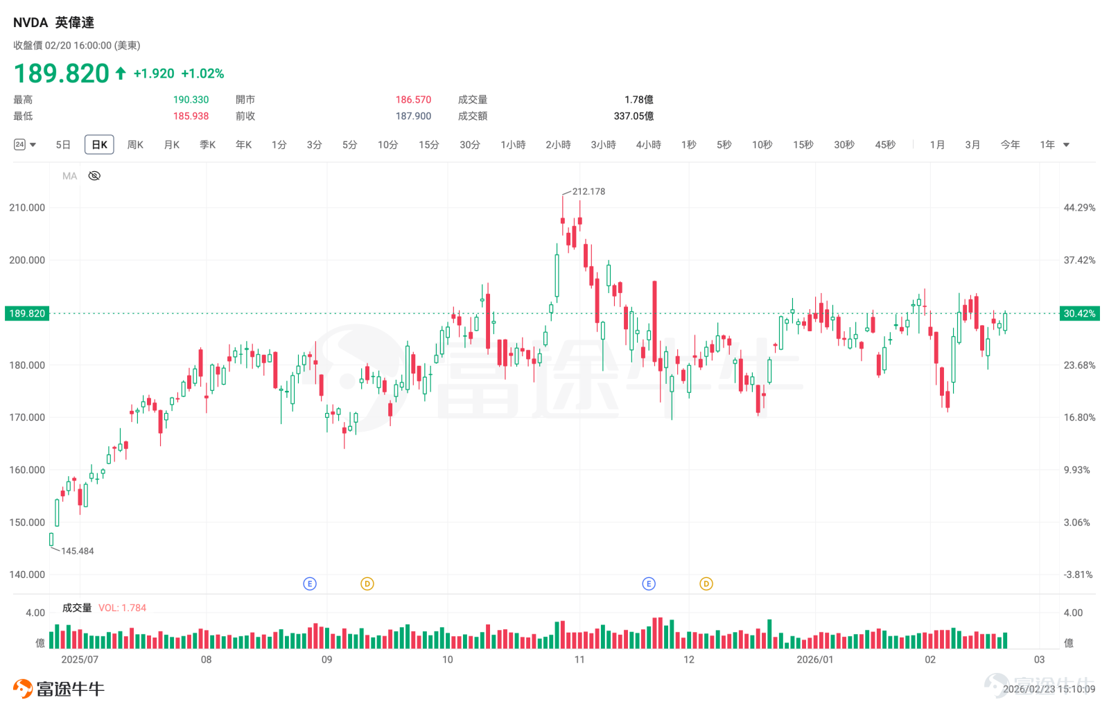The width and height of the screenshot is (1109, 711).
Task: Switch to 年K yearly chart
Action: pyautogui.click(x=243, y=145)
